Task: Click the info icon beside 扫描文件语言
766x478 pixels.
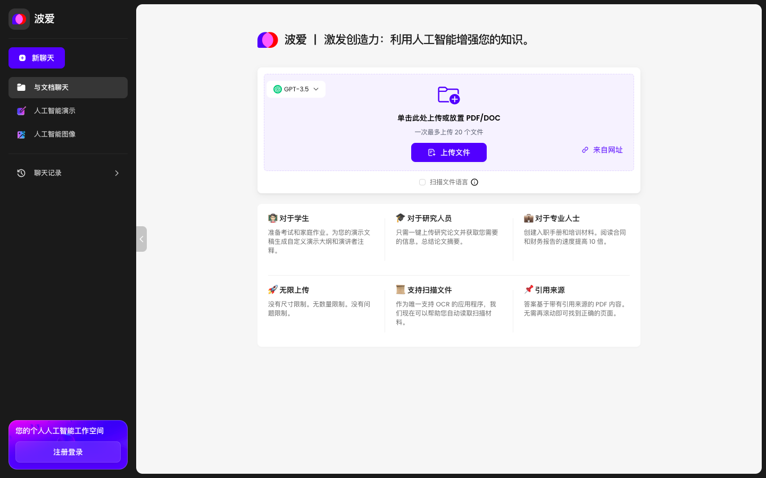Action: 474,182
